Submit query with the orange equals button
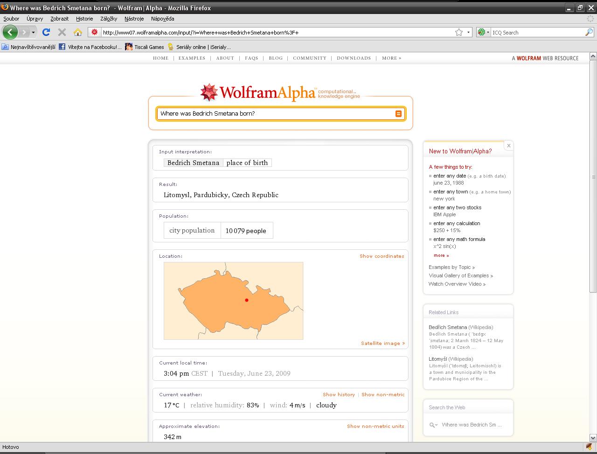 (x=398, y=114)
